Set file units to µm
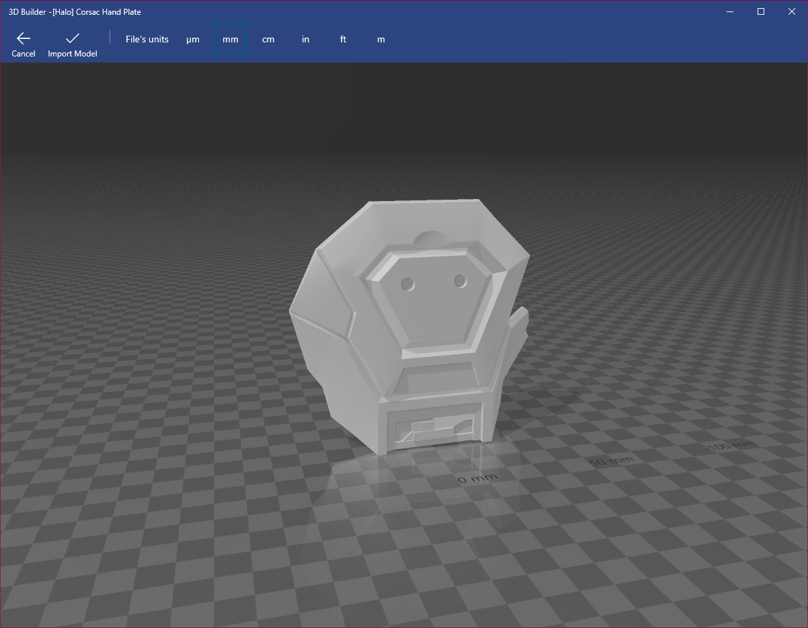The height and width of the screenshot is (628, 808). click(x=193, y=39)
